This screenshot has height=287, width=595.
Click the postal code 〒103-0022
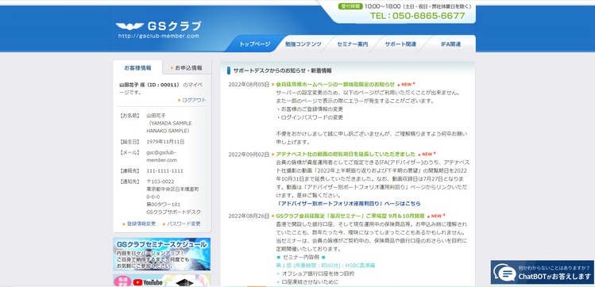160,182
